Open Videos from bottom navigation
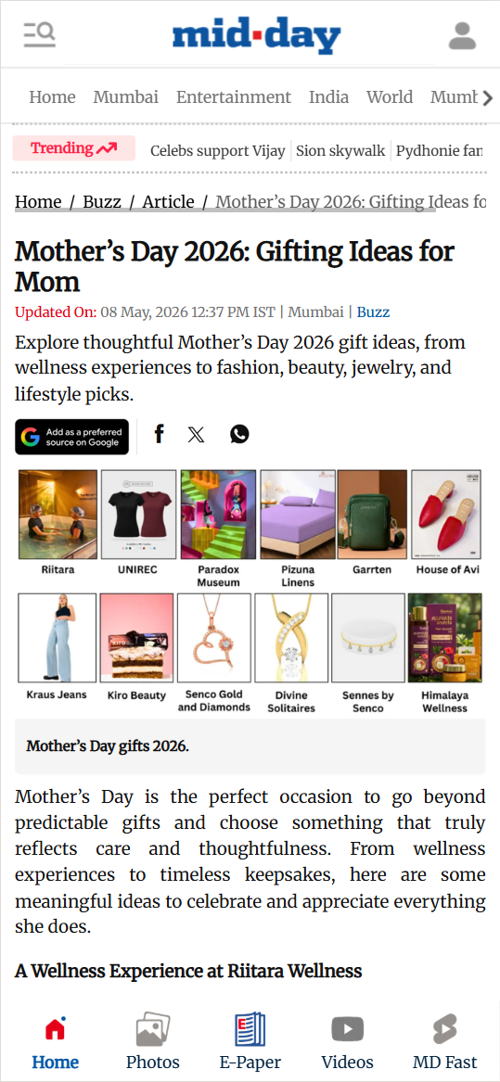Image resolution: width=500 pixels, height=1082 pixels. [x=347, y=1040]
